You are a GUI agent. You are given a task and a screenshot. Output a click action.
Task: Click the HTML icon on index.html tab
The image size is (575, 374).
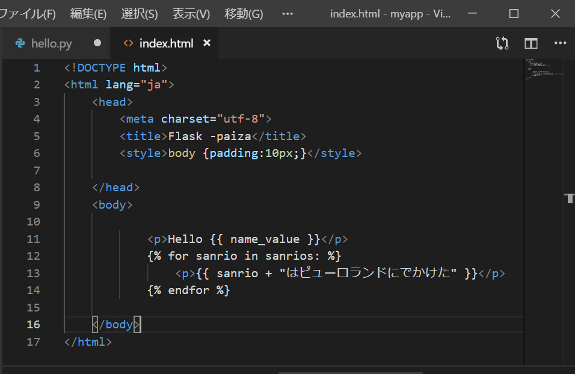tap(128, 43)
